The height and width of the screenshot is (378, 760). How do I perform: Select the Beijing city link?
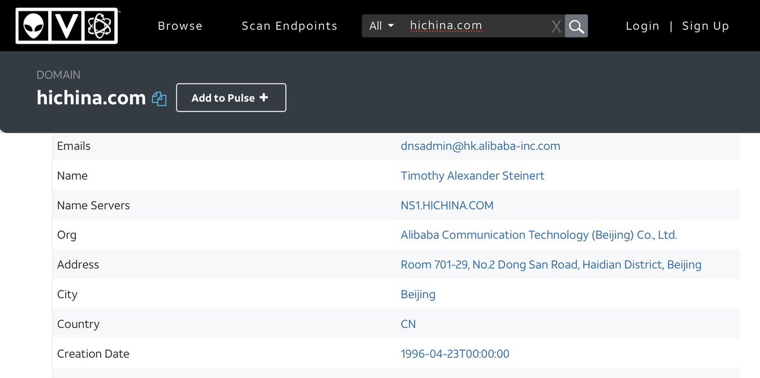pyautogui.click(x=418, y=294)
